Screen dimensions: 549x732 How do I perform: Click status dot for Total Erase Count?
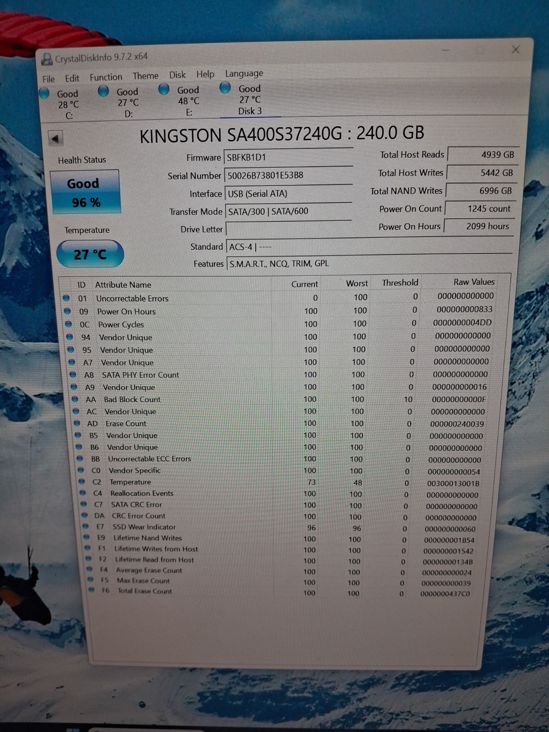(x=91, y=590)
